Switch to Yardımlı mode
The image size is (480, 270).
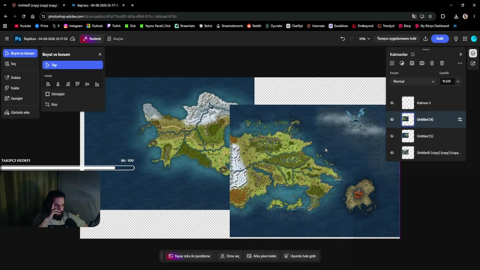[92, 39]
